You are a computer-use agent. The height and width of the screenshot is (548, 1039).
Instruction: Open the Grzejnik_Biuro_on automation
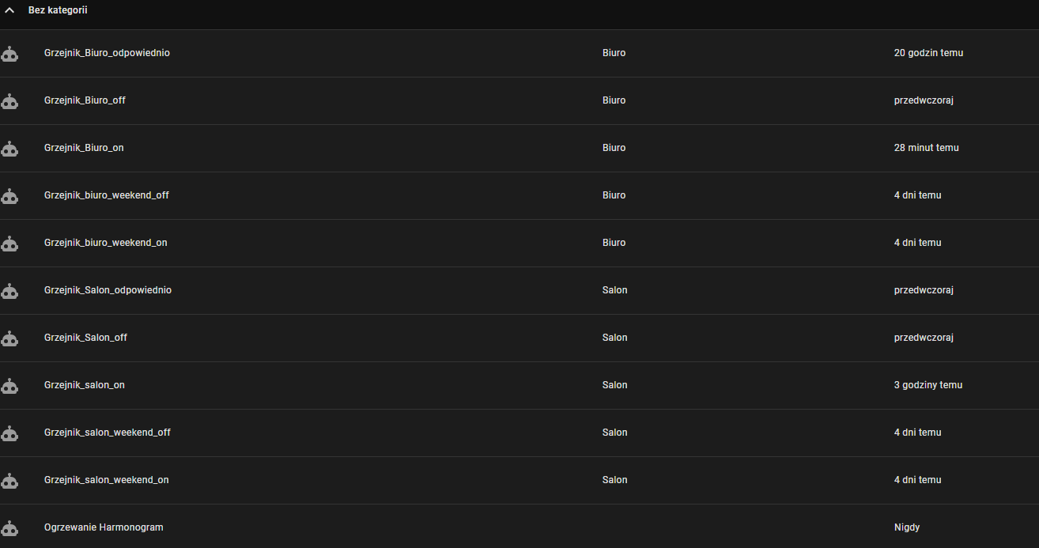point(84,148)
